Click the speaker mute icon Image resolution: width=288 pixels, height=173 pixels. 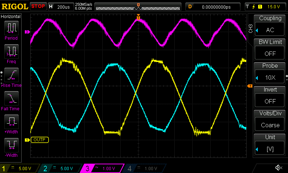pos(278,168)
